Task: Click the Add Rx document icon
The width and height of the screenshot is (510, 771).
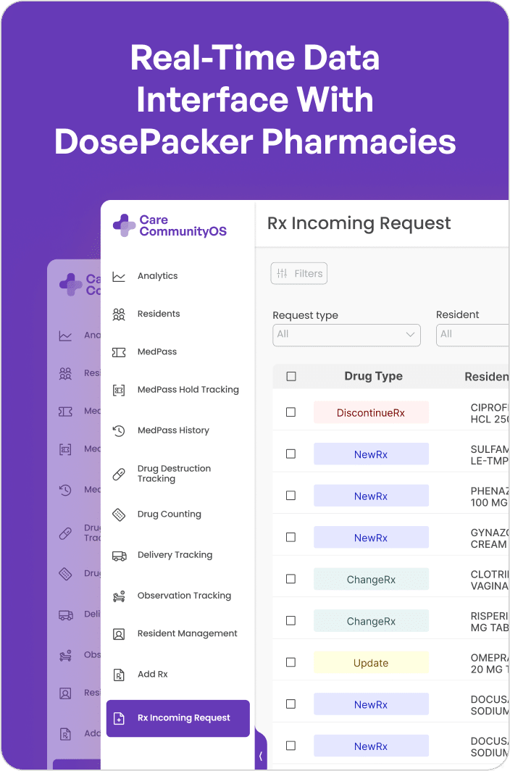Action: [119, 675]
